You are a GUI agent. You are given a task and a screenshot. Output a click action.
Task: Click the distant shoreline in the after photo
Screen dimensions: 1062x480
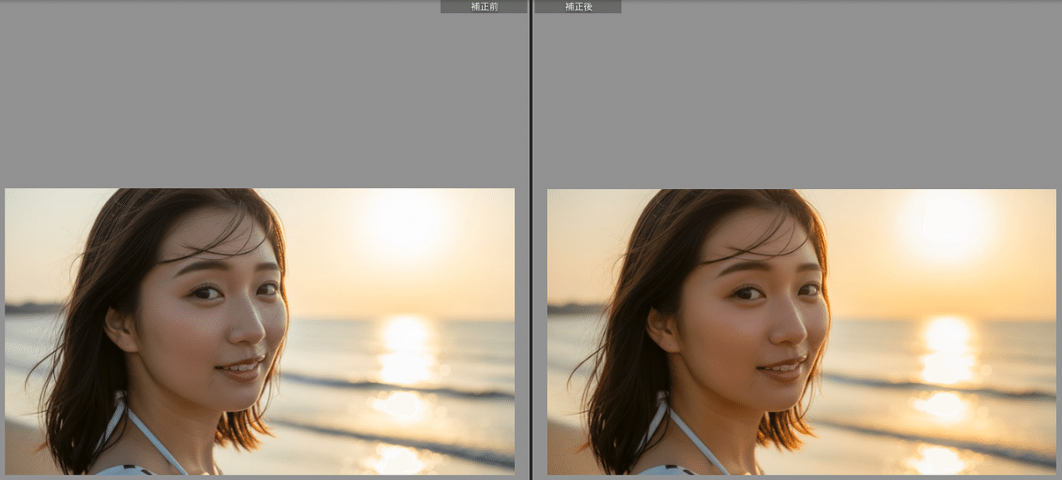(573, 309)
